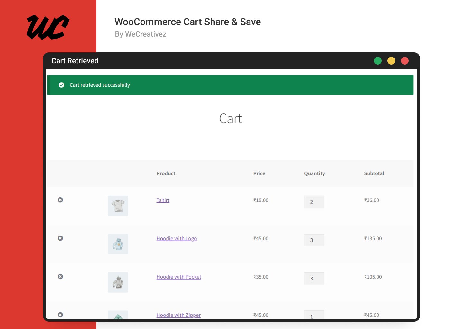This screenshot has height=329, width=463.
Task: Click the 'Cart retrieved successfully' message
Action: click(100, 85)
